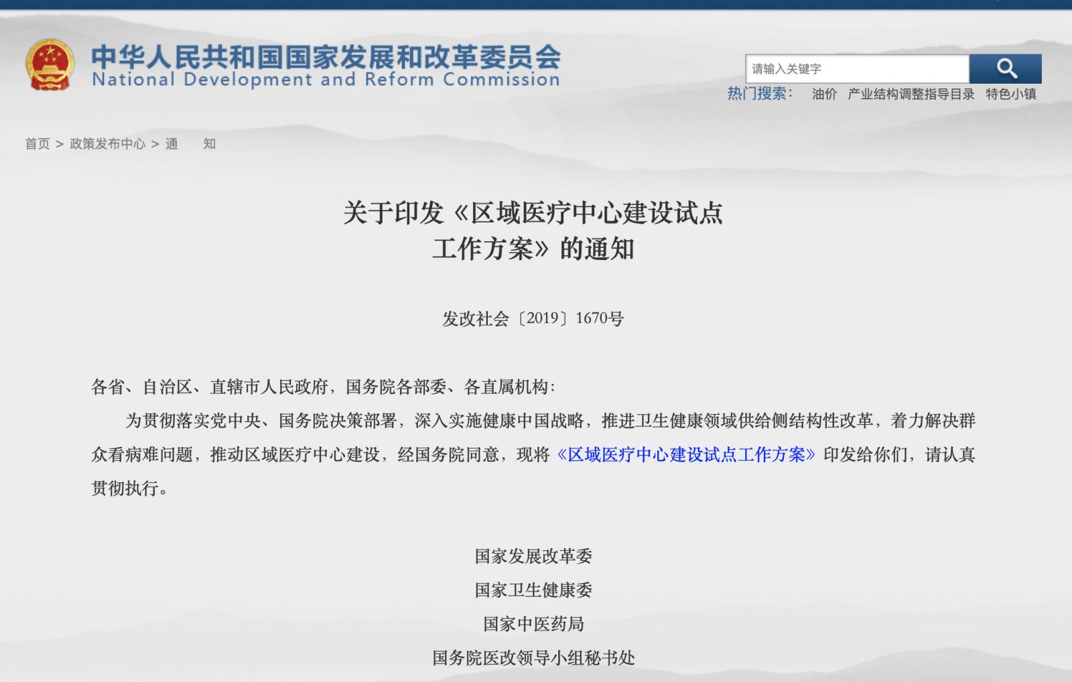Screen dimensions: 1072x682
Task: Go to 首页 in breadcrumb
Action: point(38,143)
